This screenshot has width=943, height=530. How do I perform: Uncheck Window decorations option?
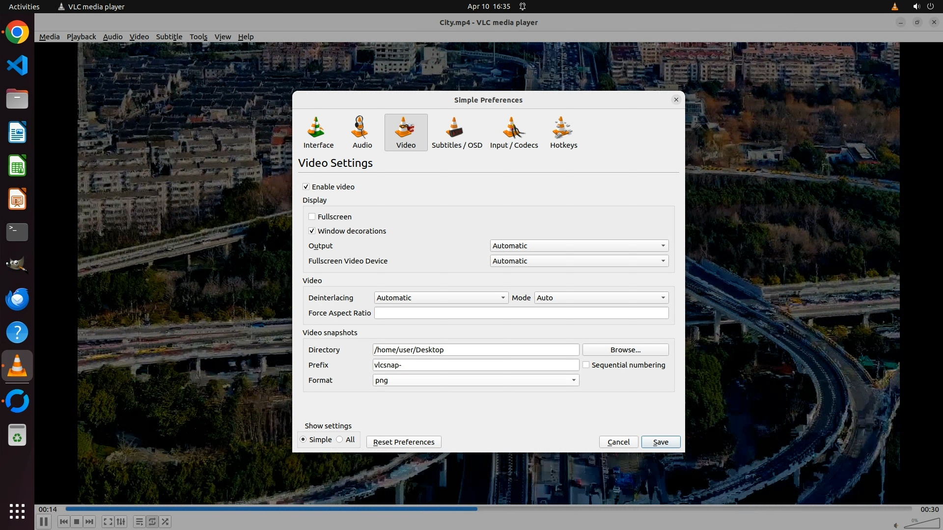point(312,231)
